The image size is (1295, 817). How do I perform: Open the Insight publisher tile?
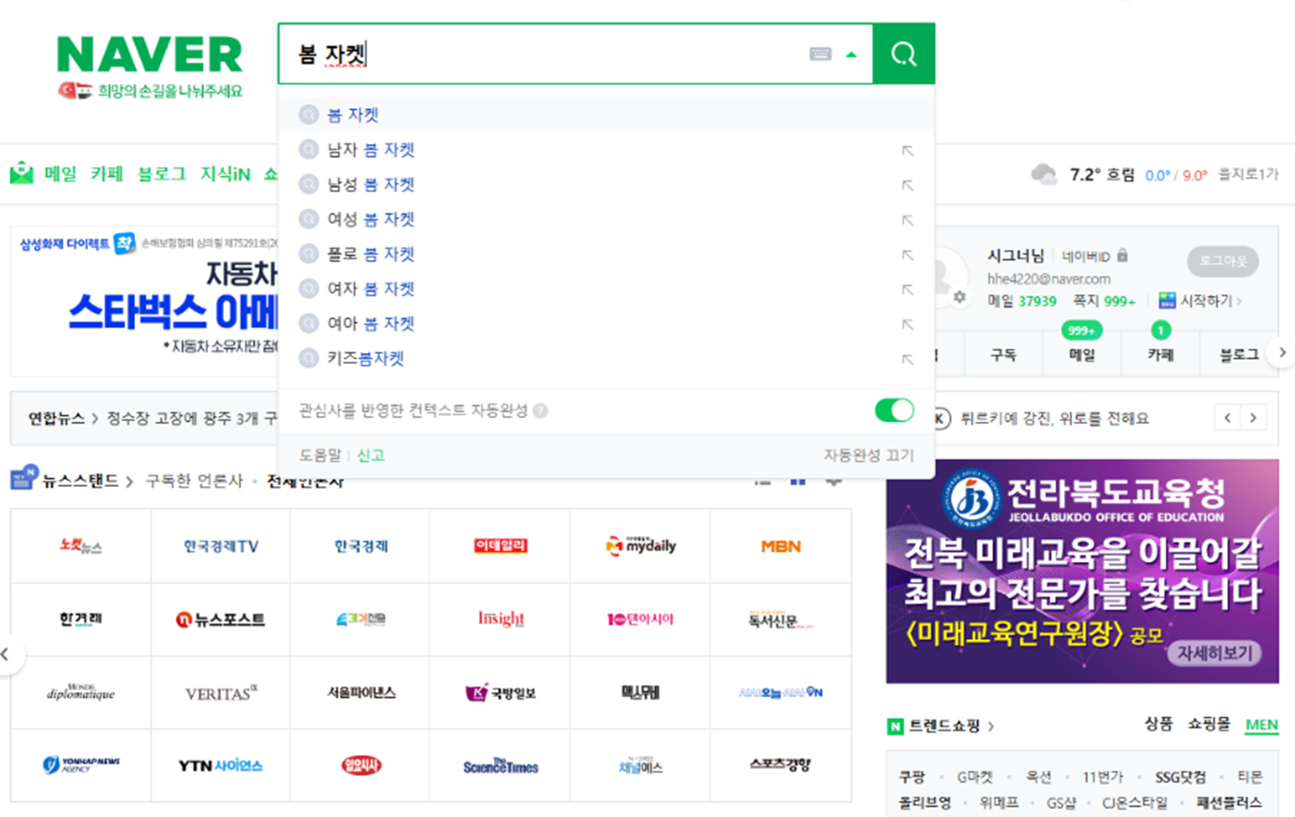coord(500,619)
